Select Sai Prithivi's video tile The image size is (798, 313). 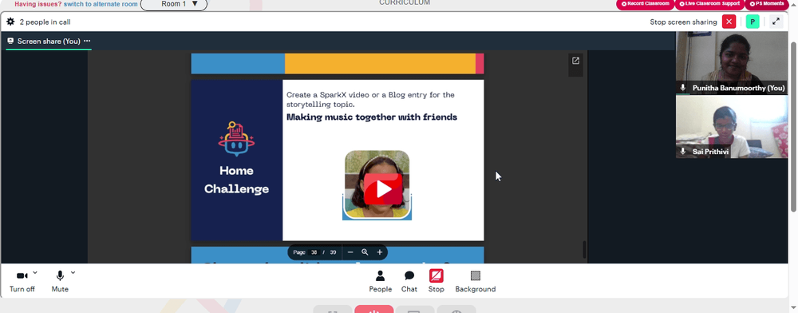click(731, 127)
